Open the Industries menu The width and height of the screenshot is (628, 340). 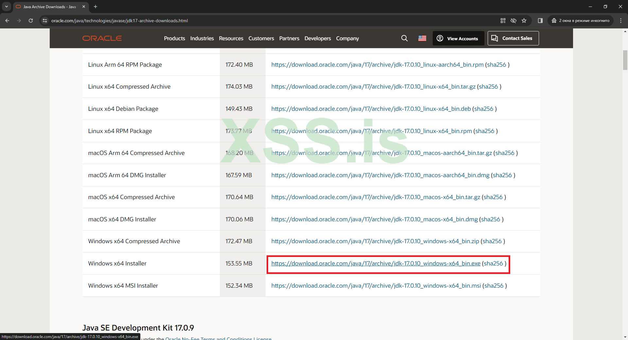[x=202, y=38]
